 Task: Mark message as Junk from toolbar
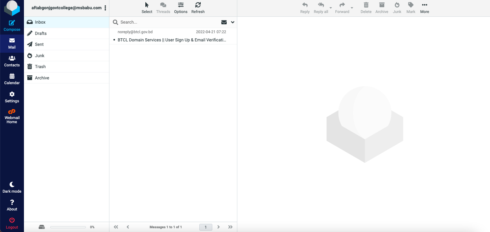point(397,8)
